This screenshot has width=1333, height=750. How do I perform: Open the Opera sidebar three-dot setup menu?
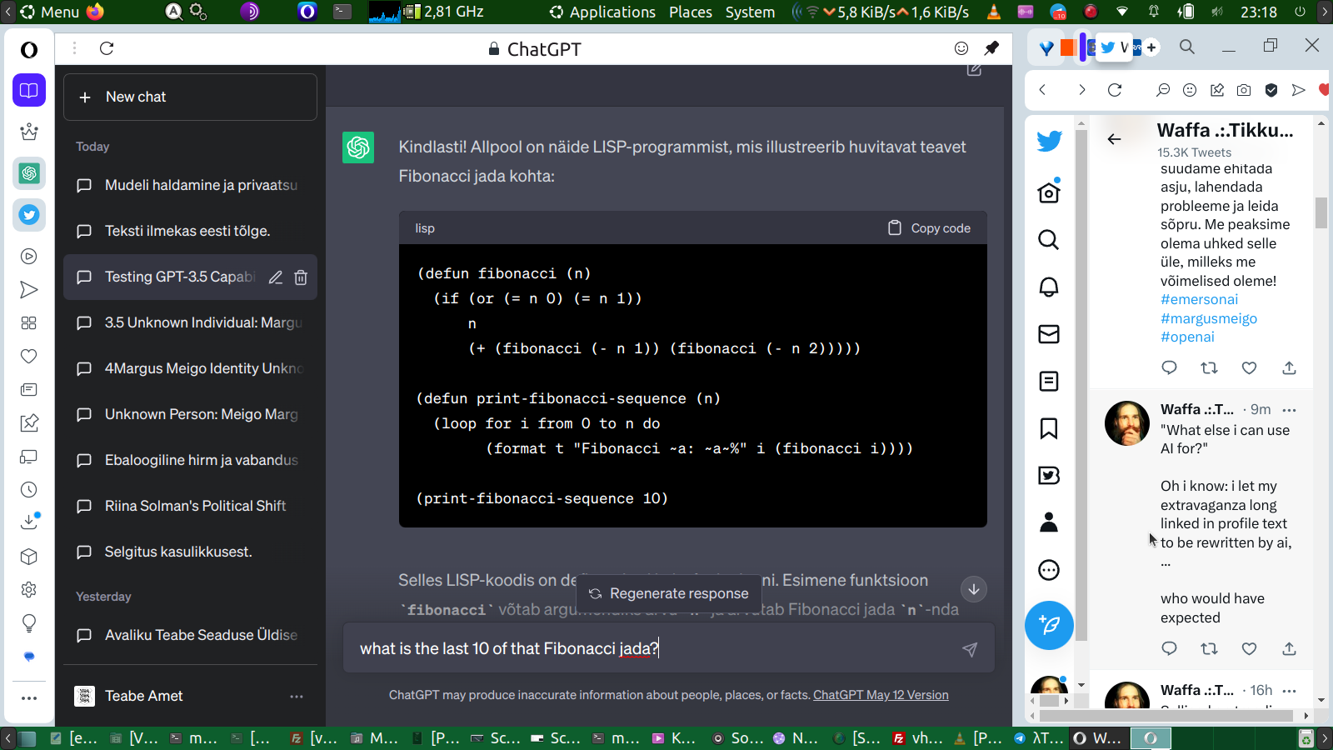[x=29, y=698]
